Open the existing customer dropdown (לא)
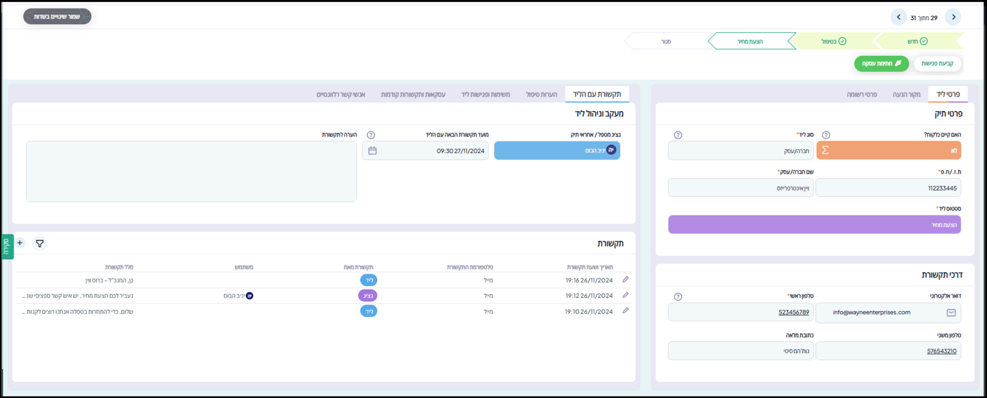 (888, 151)
